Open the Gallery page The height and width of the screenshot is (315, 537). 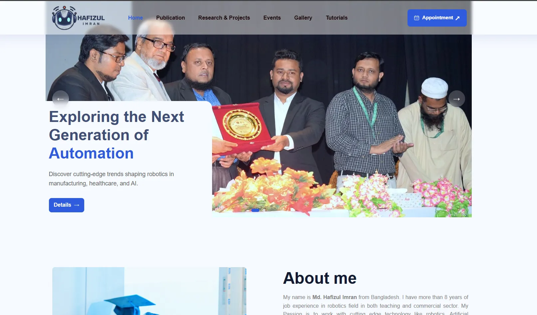(303, 18)
